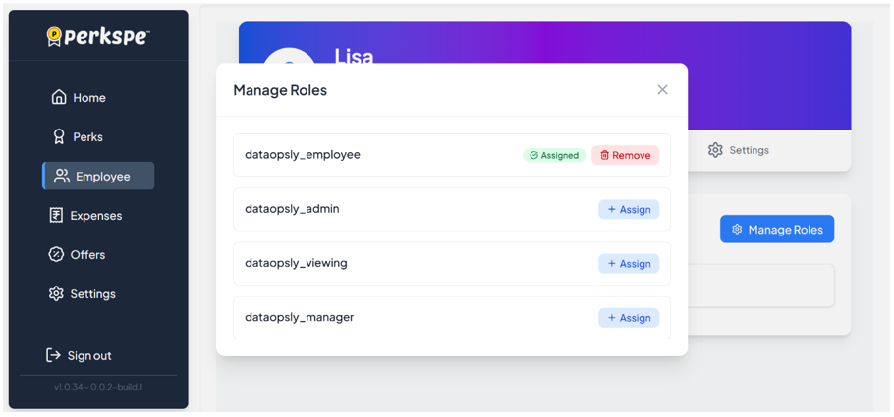
Task: Assign the dataopsly_admin role
Action: point(629,209)
